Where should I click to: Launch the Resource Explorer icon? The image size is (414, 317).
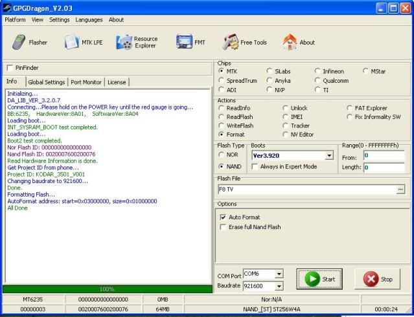coord(124,42)
